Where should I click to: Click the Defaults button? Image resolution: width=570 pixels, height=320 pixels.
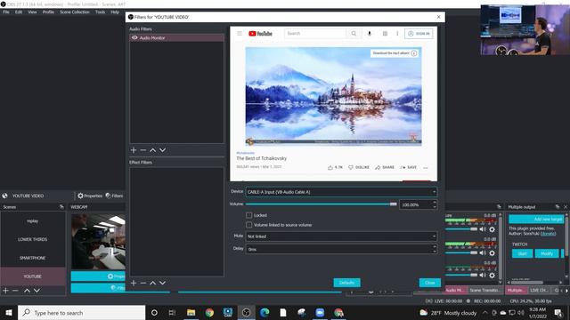(x=346, y=283)
